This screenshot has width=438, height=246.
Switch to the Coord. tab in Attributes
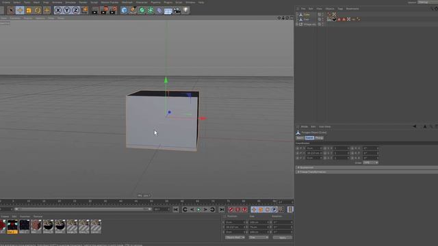309,138
